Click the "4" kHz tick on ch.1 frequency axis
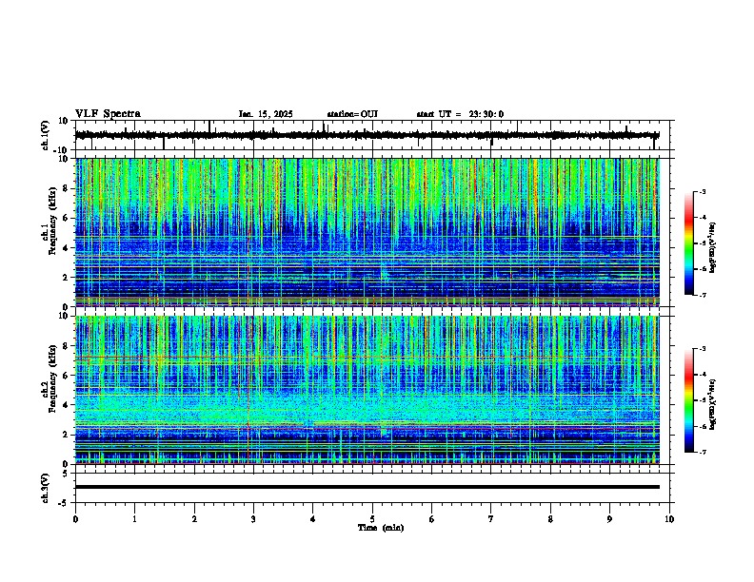The width and height of the screenshot is (754, 582). pyautogui.click(x=67, y=248)
